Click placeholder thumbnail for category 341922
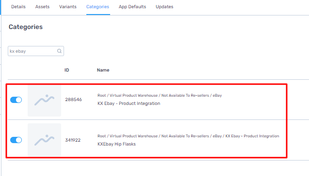Viewport: 309px width, 176px height. (44, 140)
